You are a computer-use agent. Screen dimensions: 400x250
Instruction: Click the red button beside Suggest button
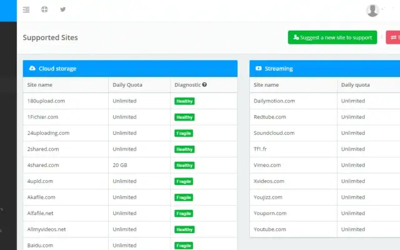[x=393, y=37]
